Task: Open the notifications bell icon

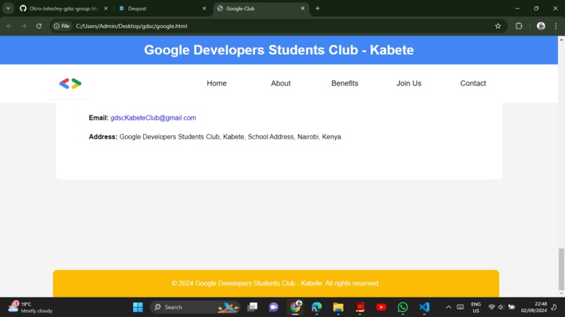Action: 554,307
